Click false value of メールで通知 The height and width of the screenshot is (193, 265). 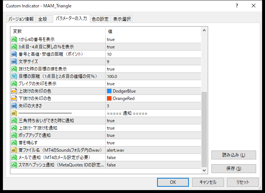153,158
